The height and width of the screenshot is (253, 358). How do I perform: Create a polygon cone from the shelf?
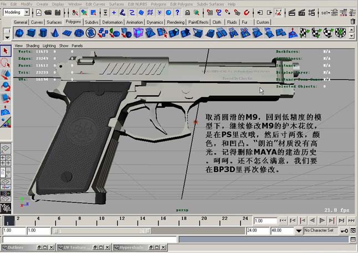(55, 33)
